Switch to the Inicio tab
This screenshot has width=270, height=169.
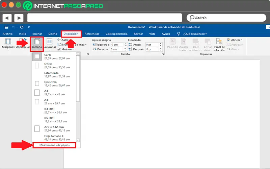[x=22, y=34]
